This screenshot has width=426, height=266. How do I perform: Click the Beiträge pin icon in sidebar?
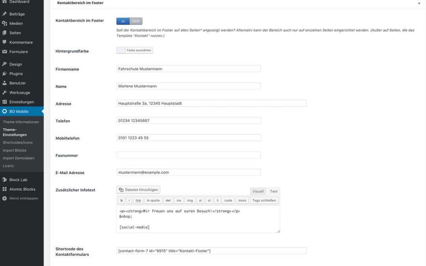point(5,14)
